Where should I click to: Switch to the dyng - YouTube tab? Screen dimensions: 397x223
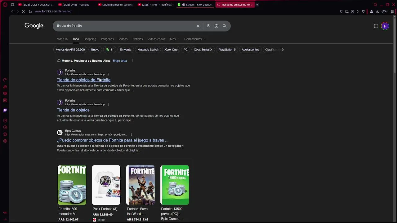coord(76,5)
